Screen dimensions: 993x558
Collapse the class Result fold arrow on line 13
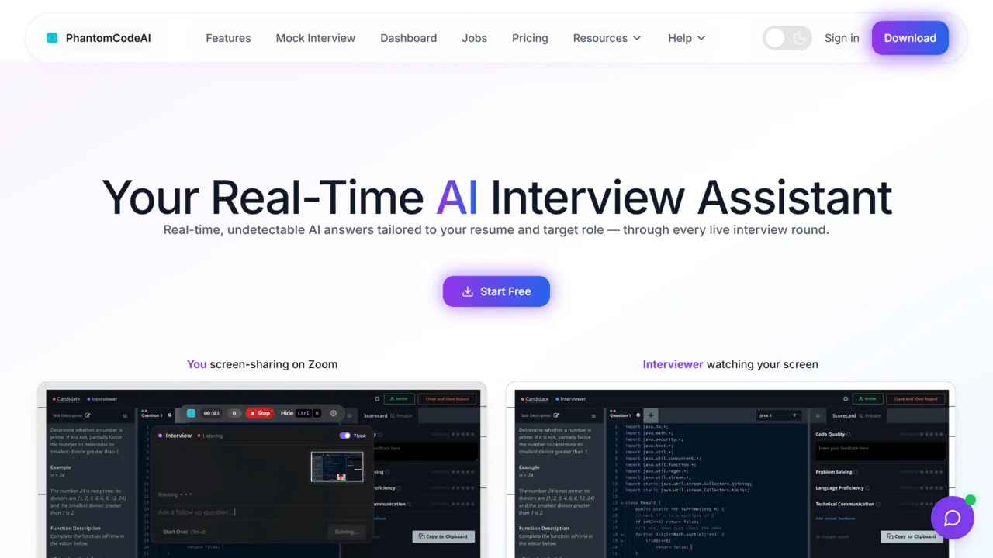(x=621, y=503)
